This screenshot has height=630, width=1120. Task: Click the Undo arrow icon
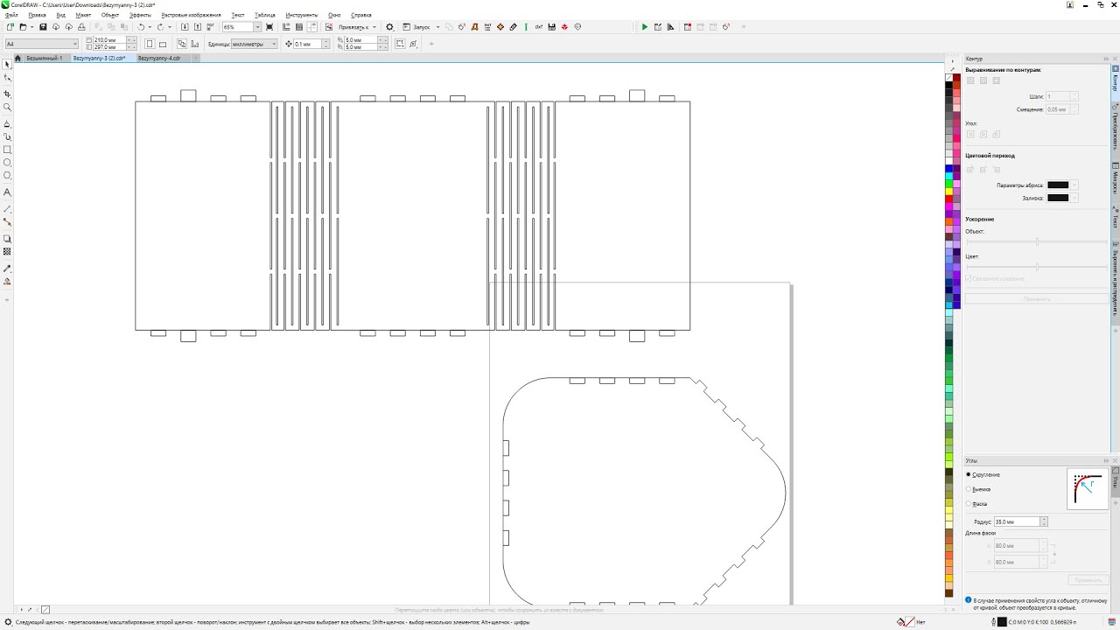pos(141,27)
